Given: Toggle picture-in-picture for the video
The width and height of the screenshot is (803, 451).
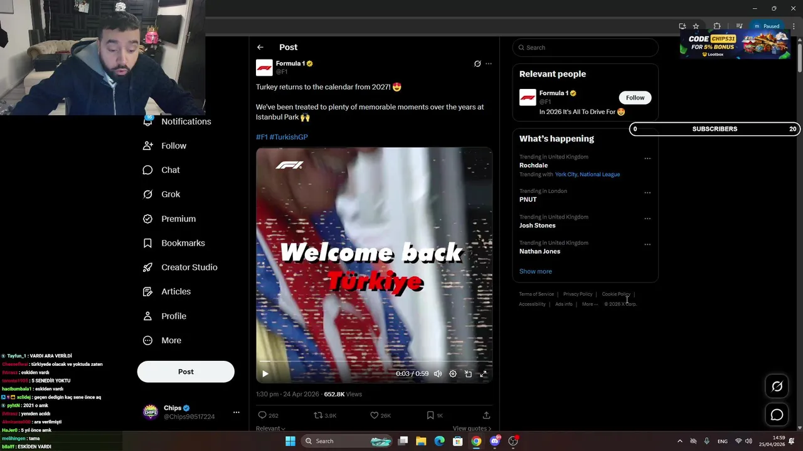Looking at the screenshot, I should pyautogui.click(x=468, y=374).
